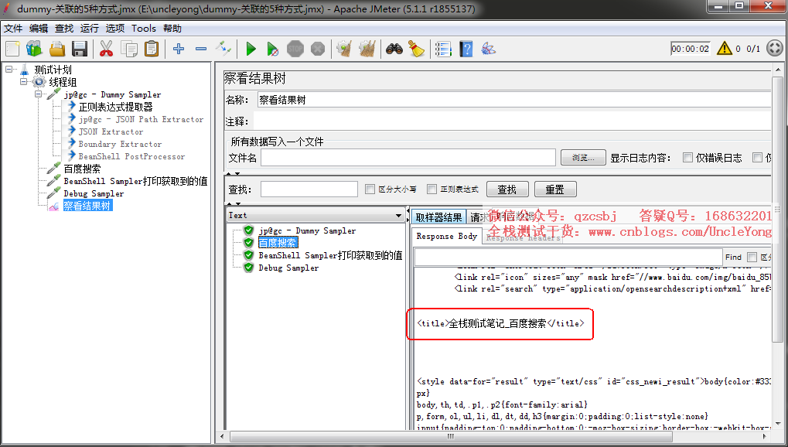Click the yellow warning triangle log icon

pyautogui.click(x=724, y=48)
